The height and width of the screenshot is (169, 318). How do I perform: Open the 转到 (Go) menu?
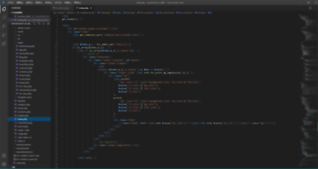pyautogui.click(x=48, y=3)
